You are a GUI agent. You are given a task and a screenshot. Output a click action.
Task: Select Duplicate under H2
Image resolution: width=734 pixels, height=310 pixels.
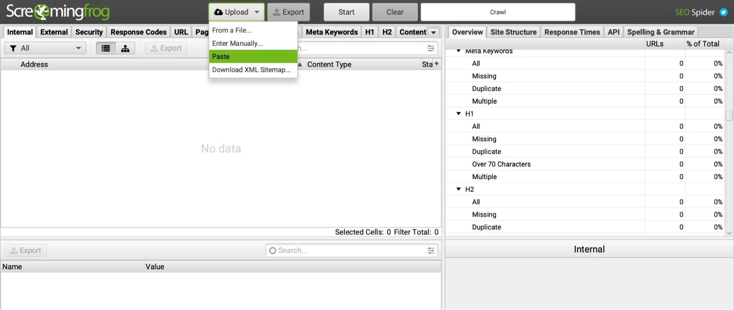pos(487,227)
